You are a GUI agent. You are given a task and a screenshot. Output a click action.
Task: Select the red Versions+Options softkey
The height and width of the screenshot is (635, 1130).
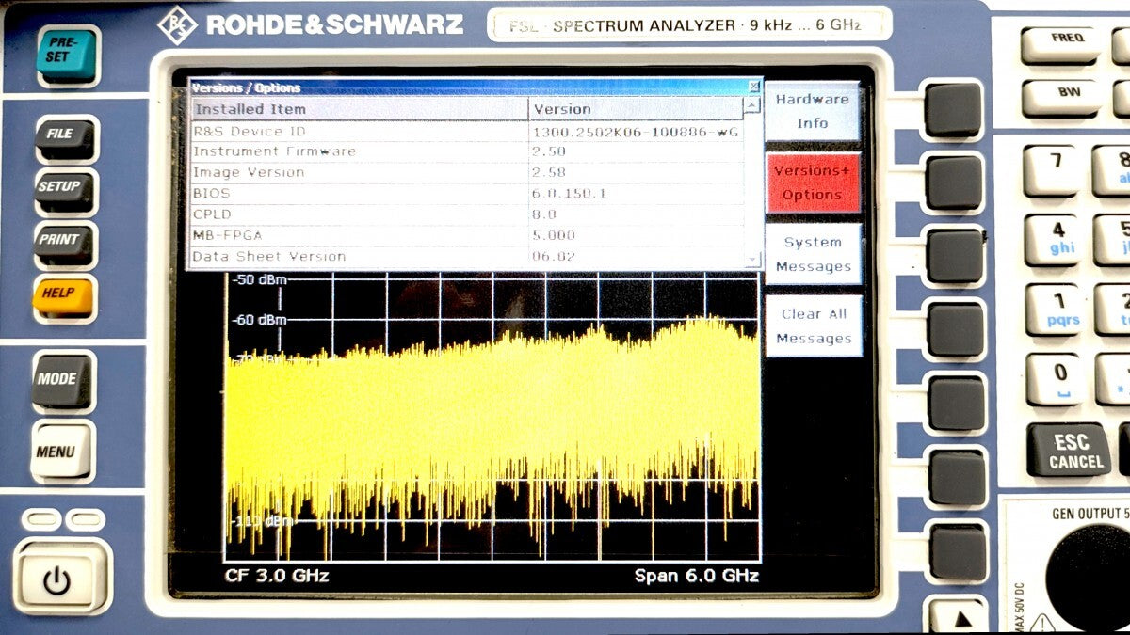pyautogui.click(x=813, y=183)
